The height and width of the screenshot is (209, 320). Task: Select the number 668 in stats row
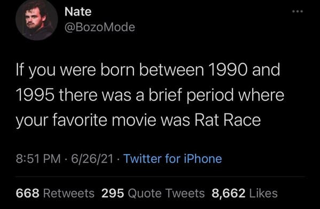point(28,193)
